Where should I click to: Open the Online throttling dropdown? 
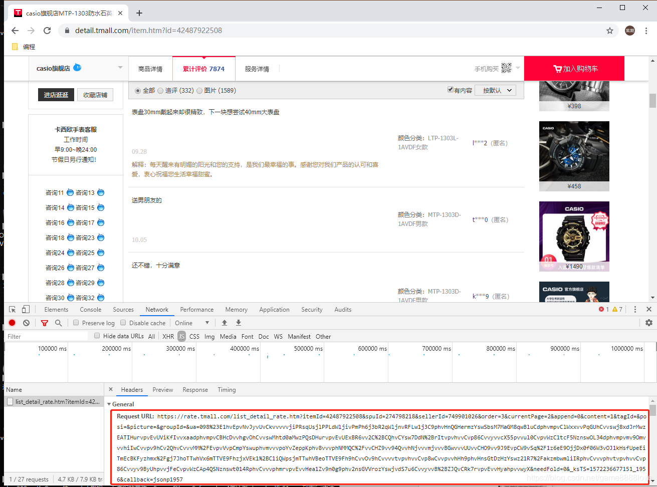[192, 323]
